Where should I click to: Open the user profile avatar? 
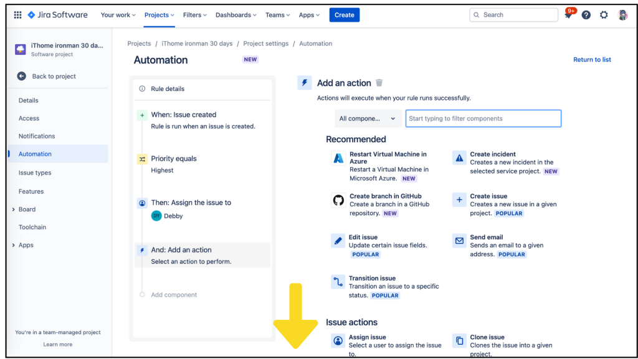[622, 15]
